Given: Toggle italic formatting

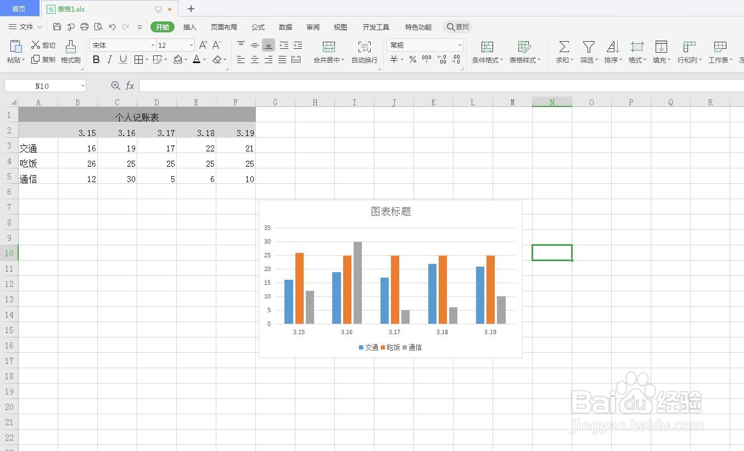Looking at the screenshot, I should click(x=109, y=59).
